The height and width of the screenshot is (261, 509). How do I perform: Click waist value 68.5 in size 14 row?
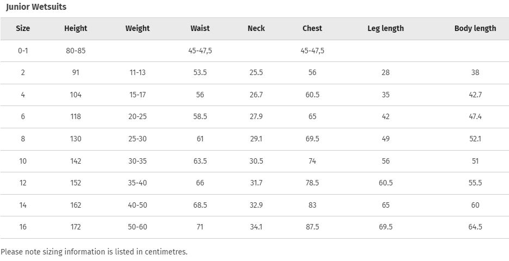tap(200, 205)
